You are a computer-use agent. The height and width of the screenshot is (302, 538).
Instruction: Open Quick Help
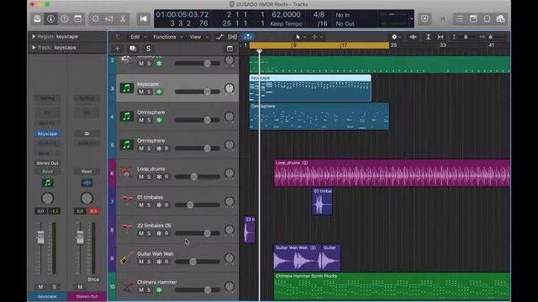64,18
